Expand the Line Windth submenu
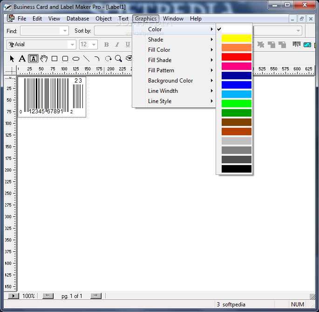This screenshot has width=319, height=312. pyautogui.click(x=174, y=91)
